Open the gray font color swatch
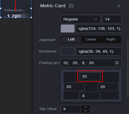Viewport: 129px width, 114px height. point(68,28)
